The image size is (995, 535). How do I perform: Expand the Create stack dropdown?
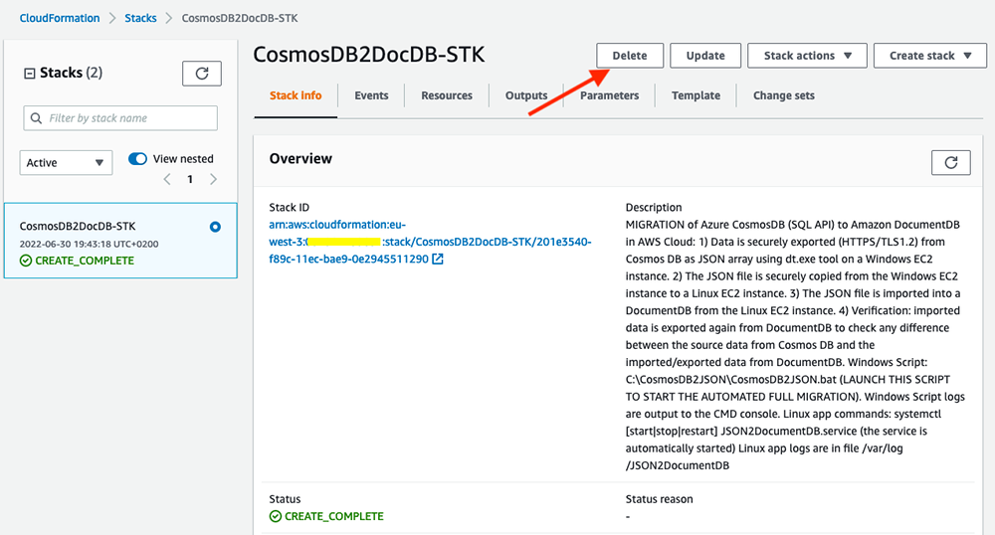(929, 55)
